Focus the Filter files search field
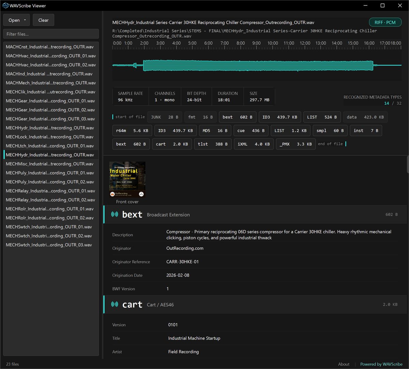The image size is (409, 369). [51, 34]
